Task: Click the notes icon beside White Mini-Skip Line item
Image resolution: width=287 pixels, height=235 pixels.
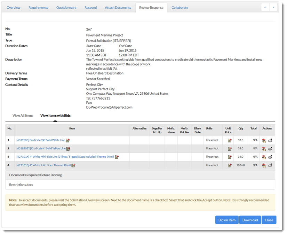Action: tap(117, 157)
